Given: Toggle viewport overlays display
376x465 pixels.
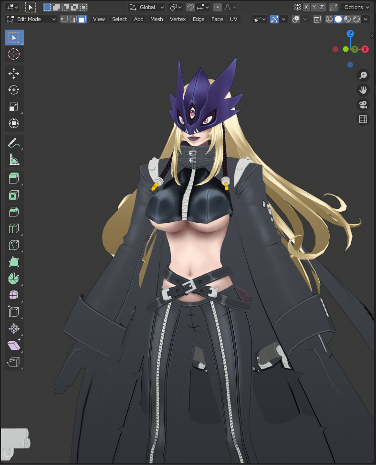Looking at the screenshot, I should pyautogui.click(x=296, y=19).
